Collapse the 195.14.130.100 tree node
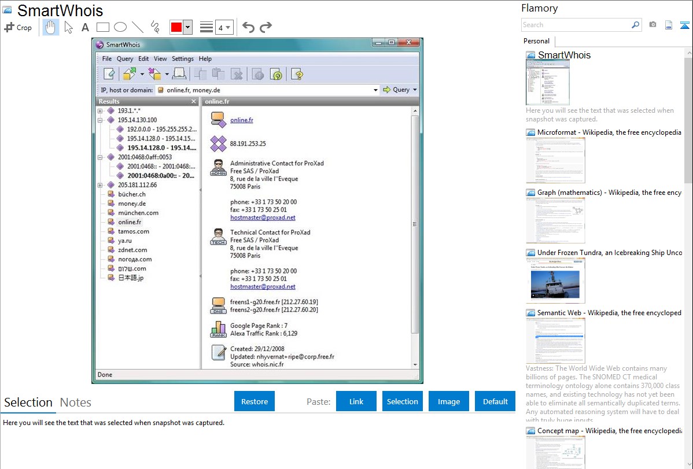 pyautogui.click(x=100, y=120)
